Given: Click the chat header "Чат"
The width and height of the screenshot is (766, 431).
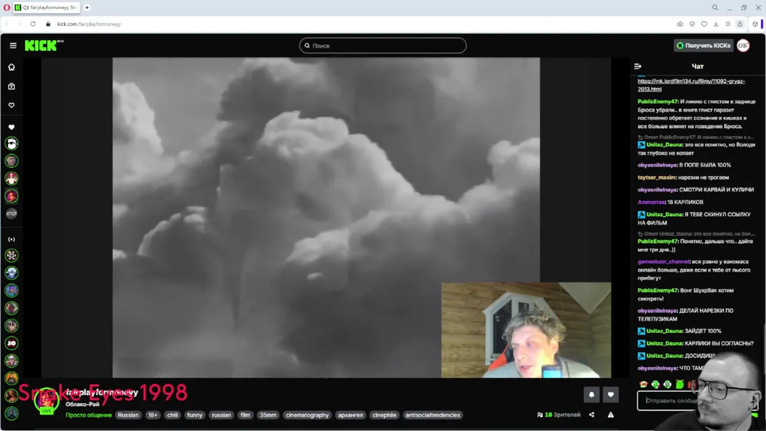Looking at the screenshot, I should [x=698, y=66].
